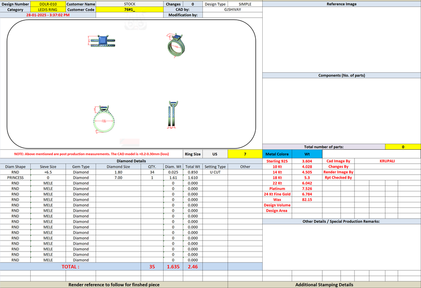
Task: Select KRUPALI in Cad Image By row
Action: coord(387,161)
